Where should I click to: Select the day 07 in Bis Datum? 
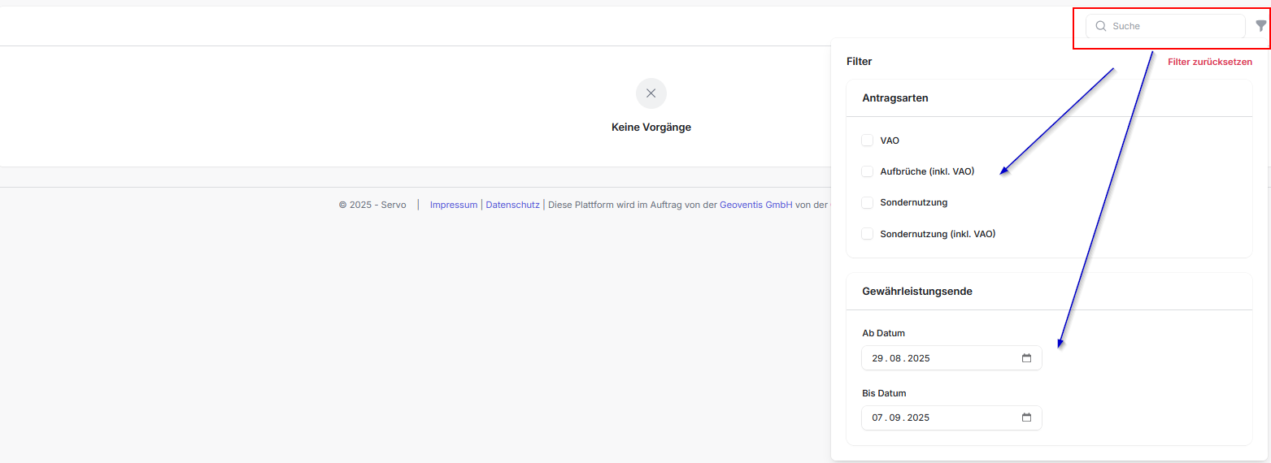tap(877, 418)
